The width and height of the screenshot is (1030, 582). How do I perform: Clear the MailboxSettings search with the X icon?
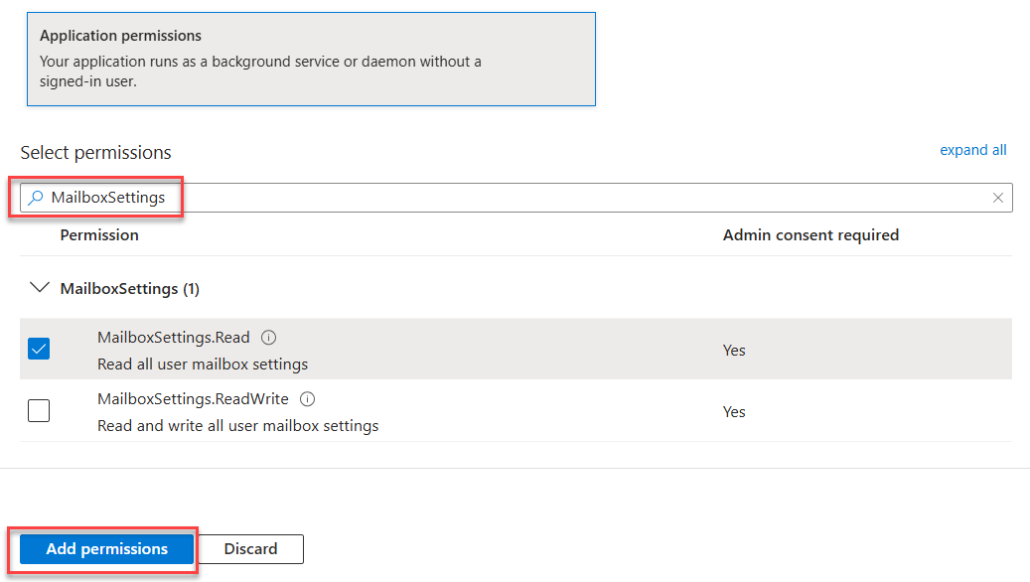pyautogui.click(x=998, y=198)
